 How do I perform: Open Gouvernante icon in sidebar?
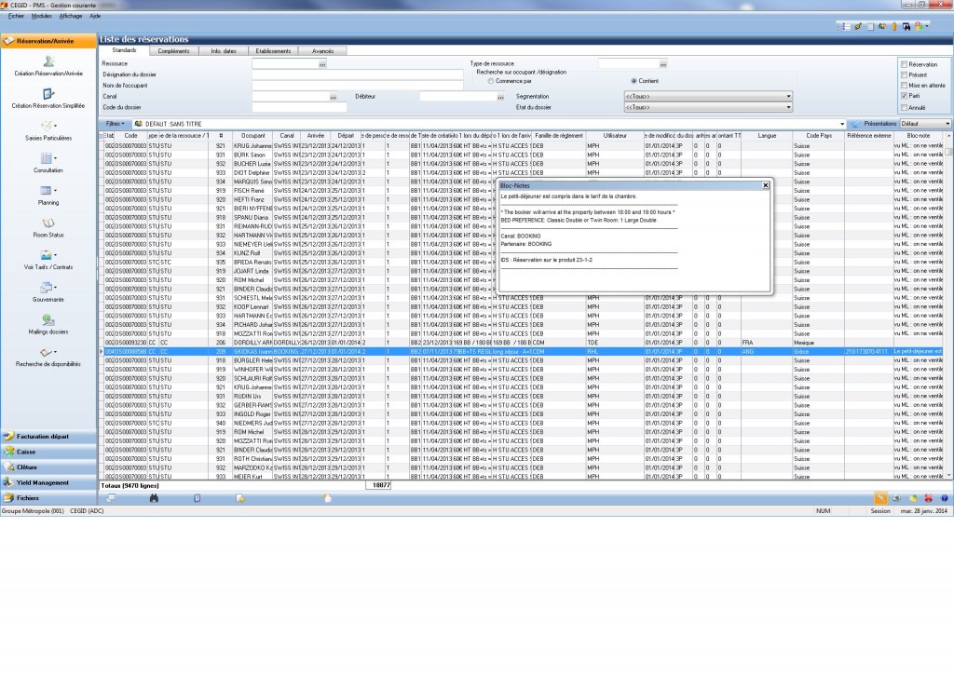pyautogui.click(x=48, y=288)
